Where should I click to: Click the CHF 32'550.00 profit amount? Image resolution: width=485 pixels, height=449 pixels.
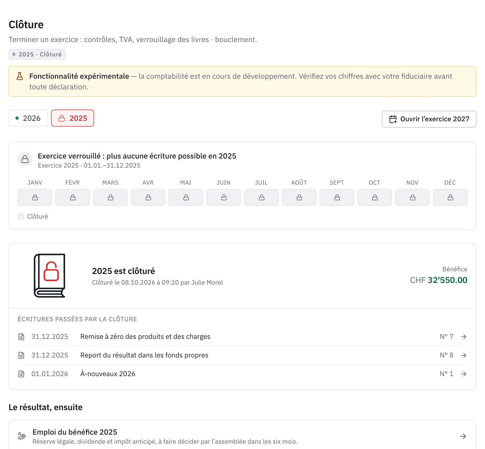(x=439, y=280)
